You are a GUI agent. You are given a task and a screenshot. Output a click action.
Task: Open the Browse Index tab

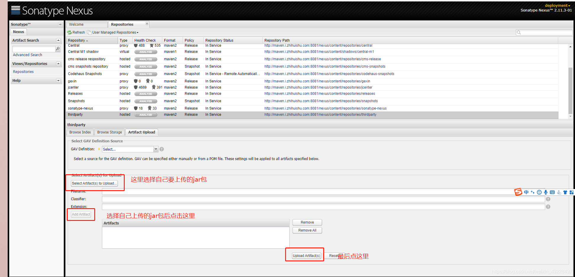pos(80,132)
